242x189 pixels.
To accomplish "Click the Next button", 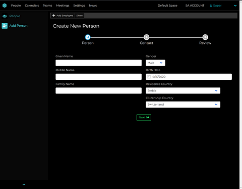I will pyautogui.click(x=144, y=117).
